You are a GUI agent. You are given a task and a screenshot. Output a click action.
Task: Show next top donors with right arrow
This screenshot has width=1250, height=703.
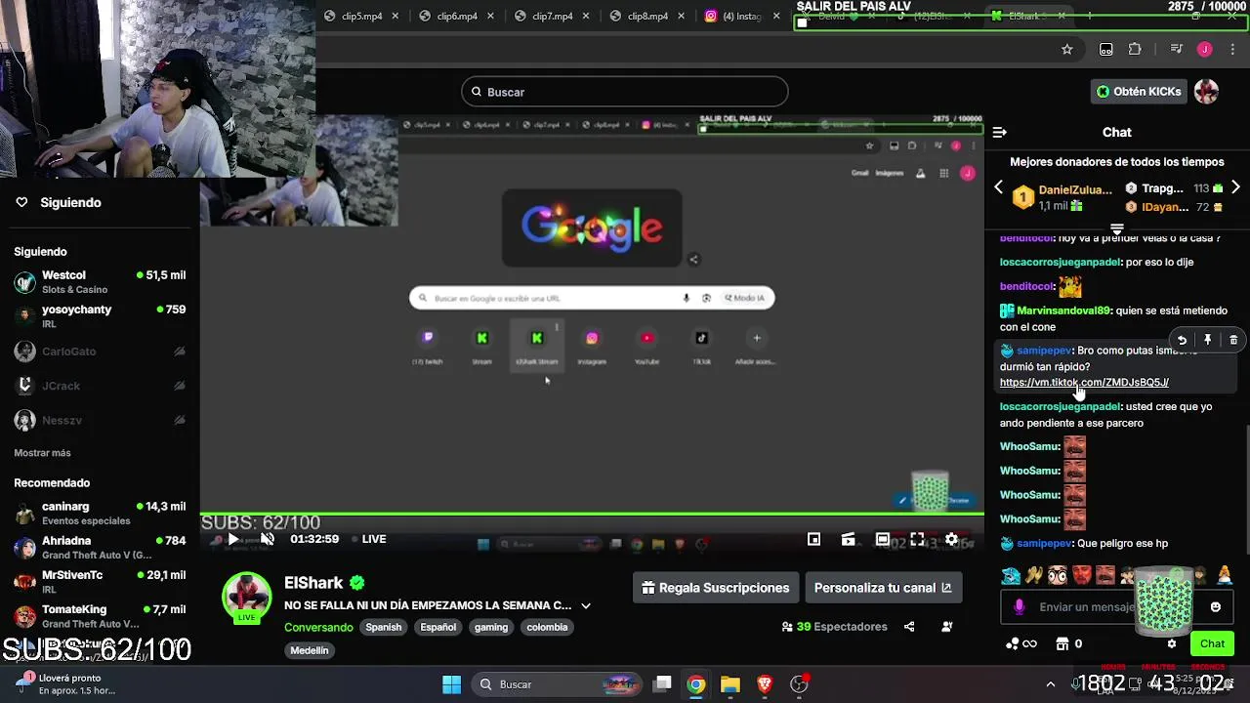click(1235, 187)
